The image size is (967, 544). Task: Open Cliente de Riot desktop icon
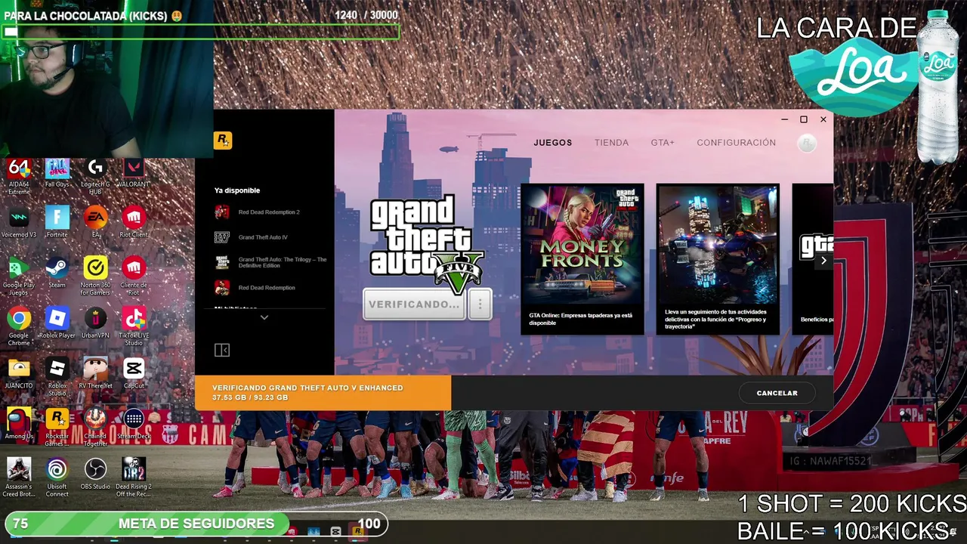(134, 277)
